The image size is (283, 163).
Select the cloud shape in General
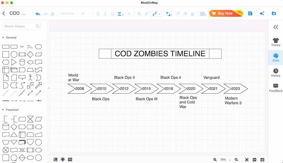click(30, 62)
